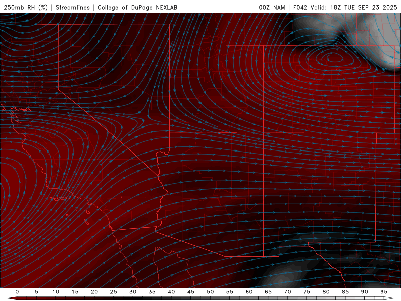Click the '15' value on color scale
The width and height of the screenshot is (401, 301).
pos(75,292)
